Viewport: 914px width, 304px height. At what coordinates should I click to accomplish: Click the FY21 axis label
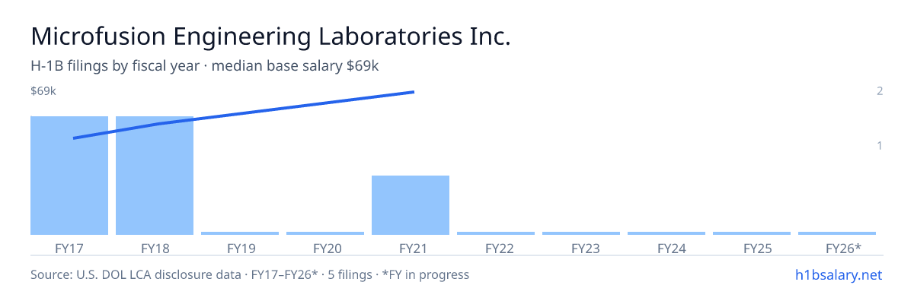[411, 248]
